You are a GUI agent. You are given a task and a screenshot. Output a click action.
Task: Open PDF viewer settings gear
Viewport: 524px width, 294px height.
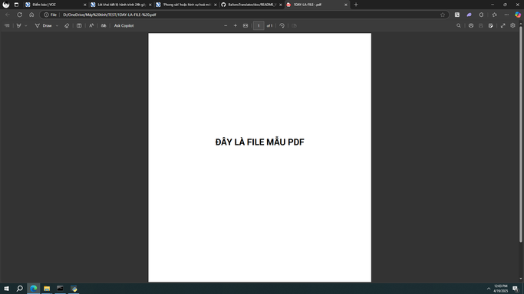pos(512,25)
